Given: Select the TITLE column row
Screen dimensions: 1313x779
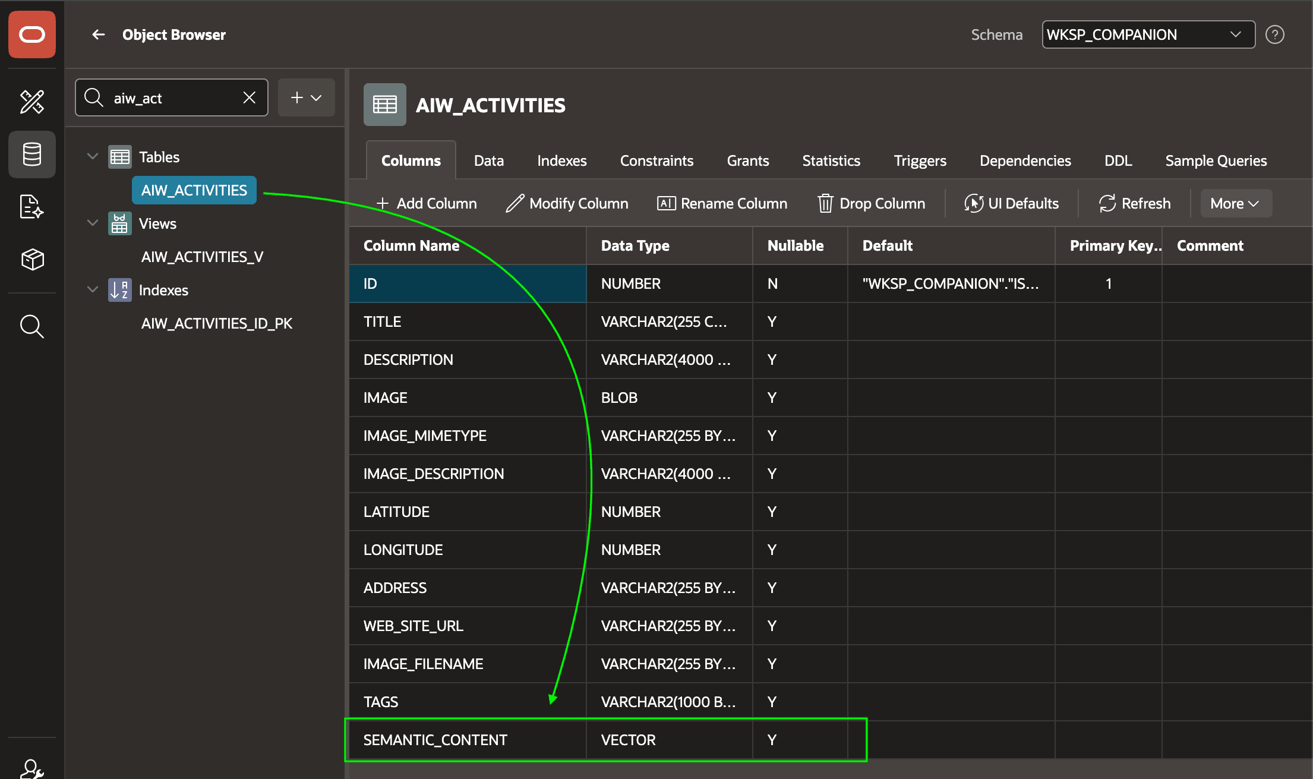Looking at the screenshot, I should pos(831,321).
